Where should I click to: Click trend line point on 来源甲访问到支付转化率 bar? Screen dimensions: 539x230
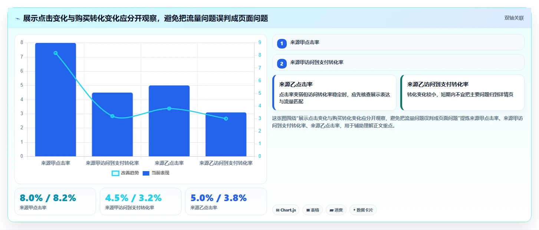[x=112, y=116]
